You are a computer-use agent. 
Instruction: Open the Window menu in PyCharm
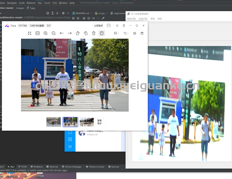[x=63, y=3]
